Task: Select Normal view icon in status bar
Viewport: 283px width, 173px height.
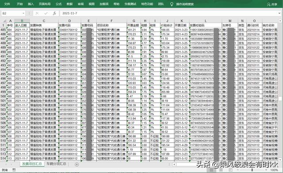Action: click(211, 170)
